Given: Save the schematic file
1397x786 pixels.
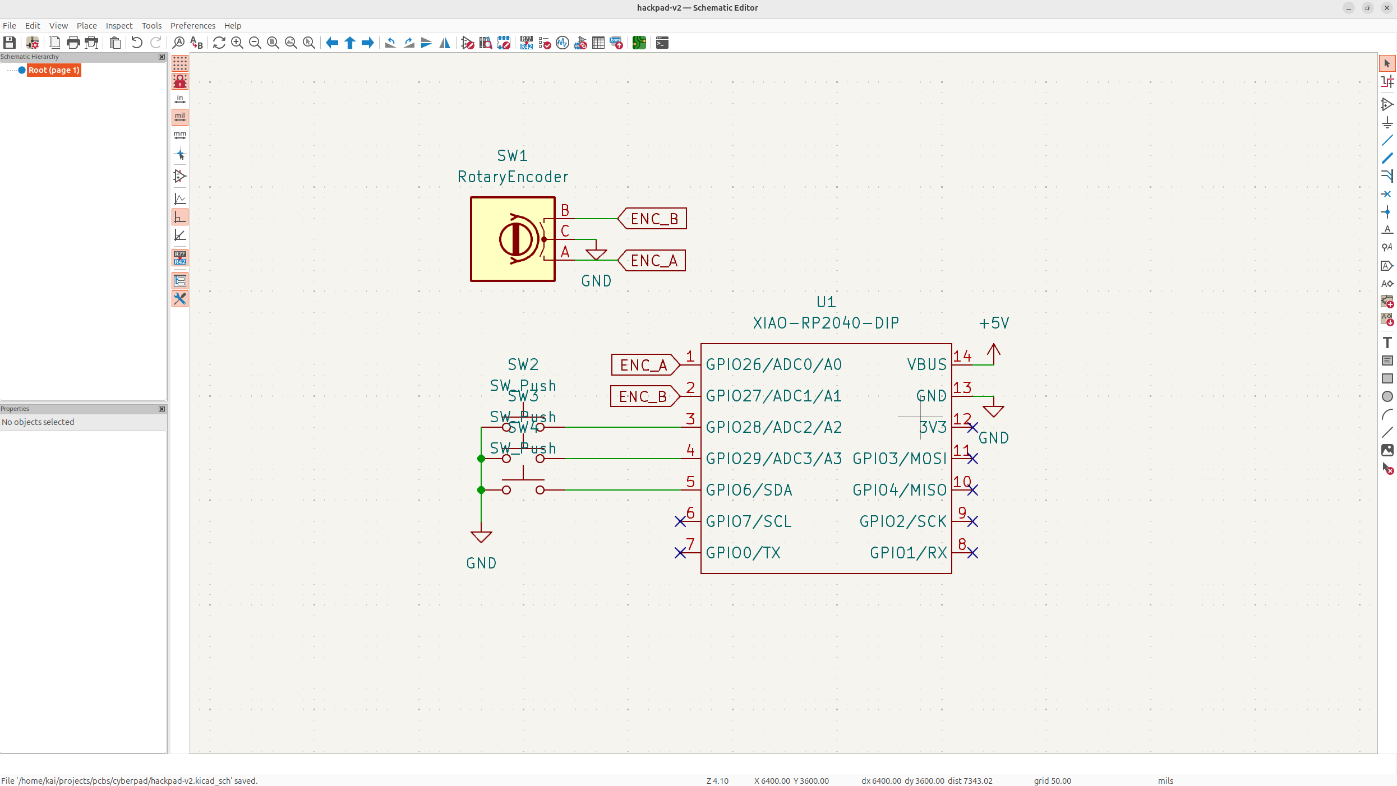Looking at the screenshot, I should tap(10, 43).
